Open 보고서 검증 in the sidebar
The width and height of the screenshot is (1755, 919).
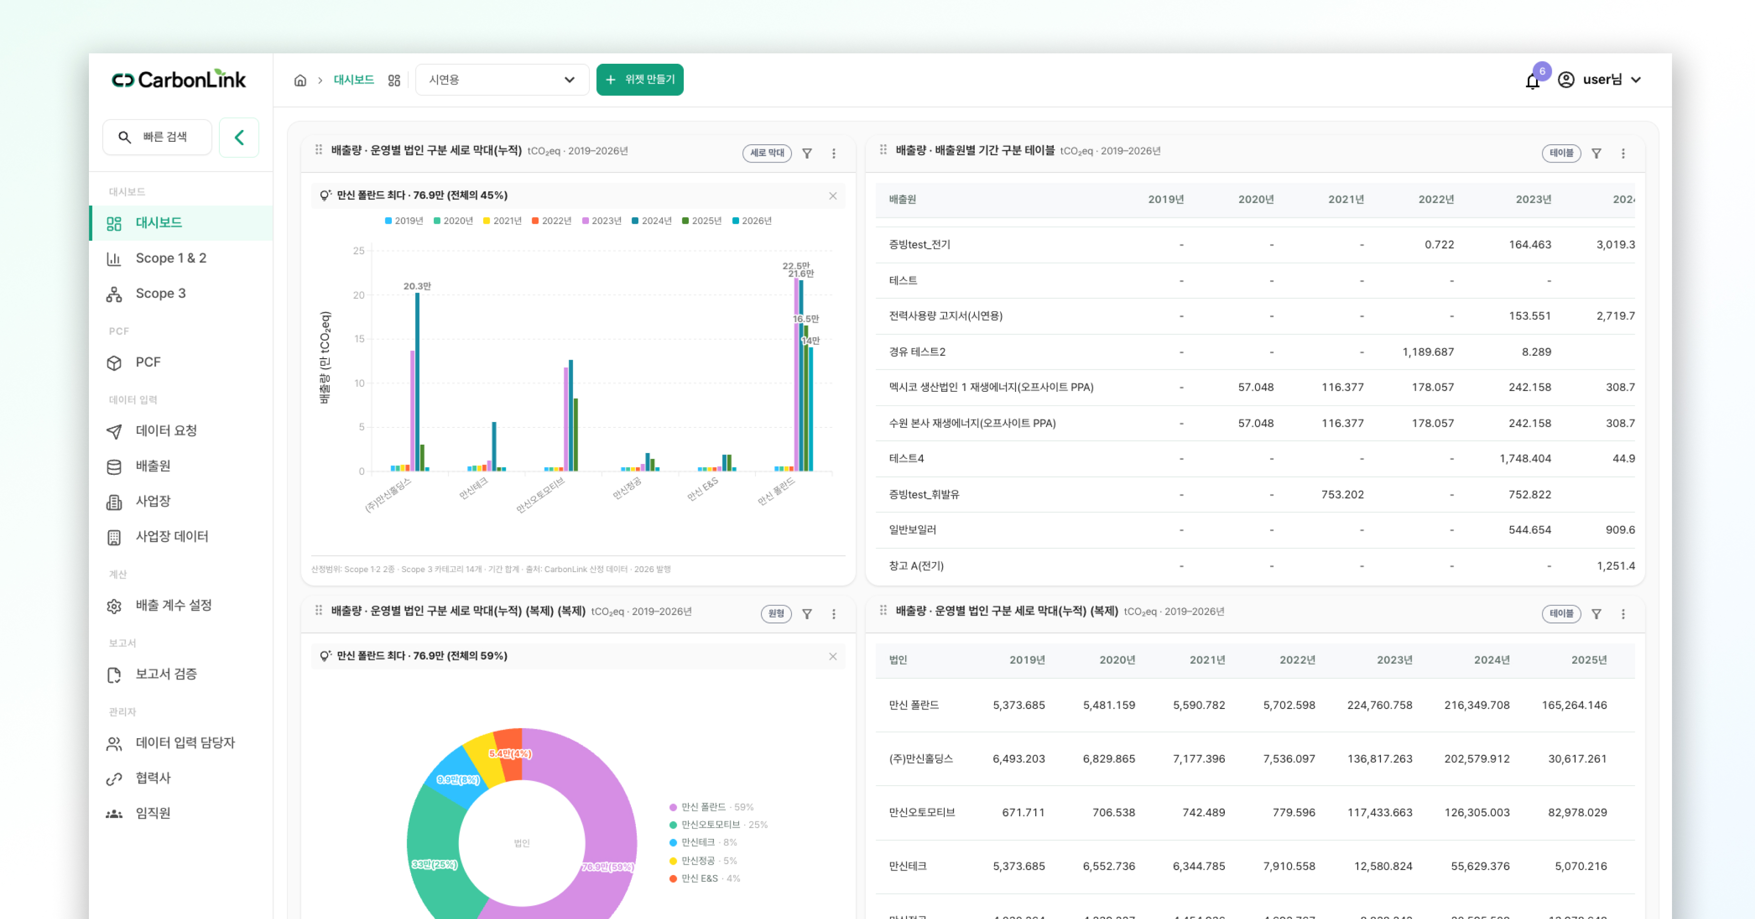tap(181, 675)
